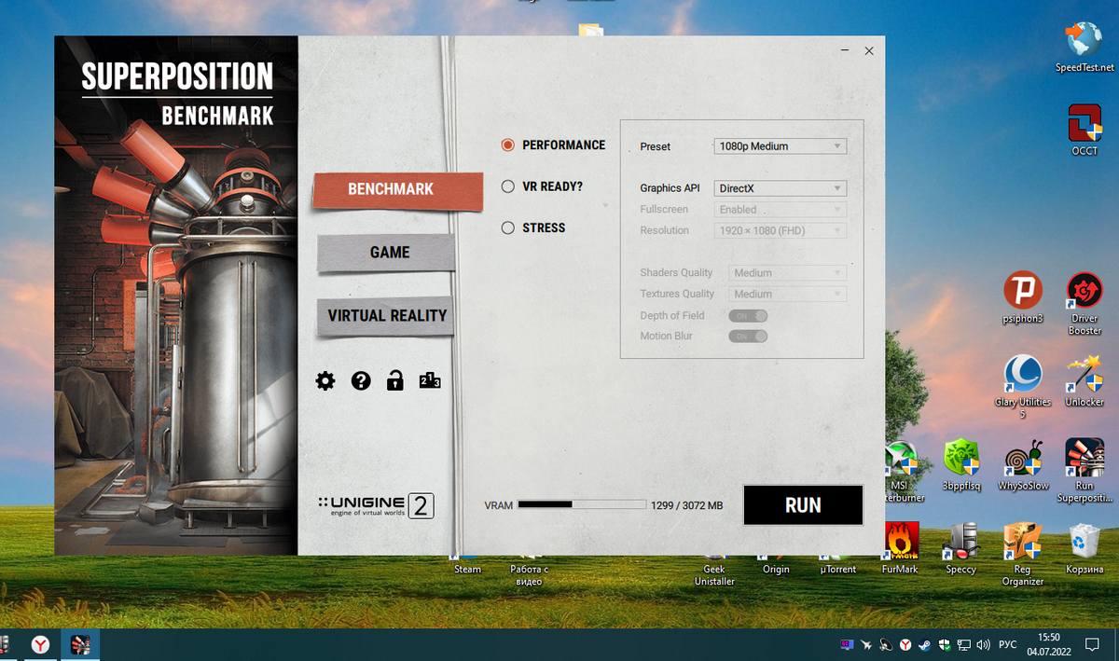Image resolution: width=1119 pixels, height=661 pixels.
Task: Open the leaderboard podium icon
Action: click(430, 380)
